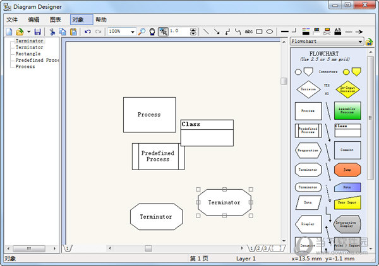379x266 pixels.
Task: Click the corner style icon
Action: (294, 31)
